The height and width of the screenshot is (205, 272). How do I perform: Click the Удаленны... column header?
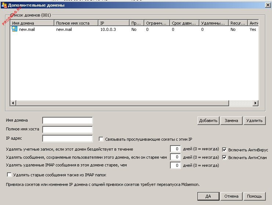(x=214, y=23)
